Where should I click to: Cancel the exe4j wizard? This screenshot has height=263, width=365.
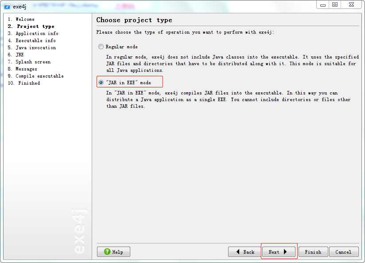[344, 252]
